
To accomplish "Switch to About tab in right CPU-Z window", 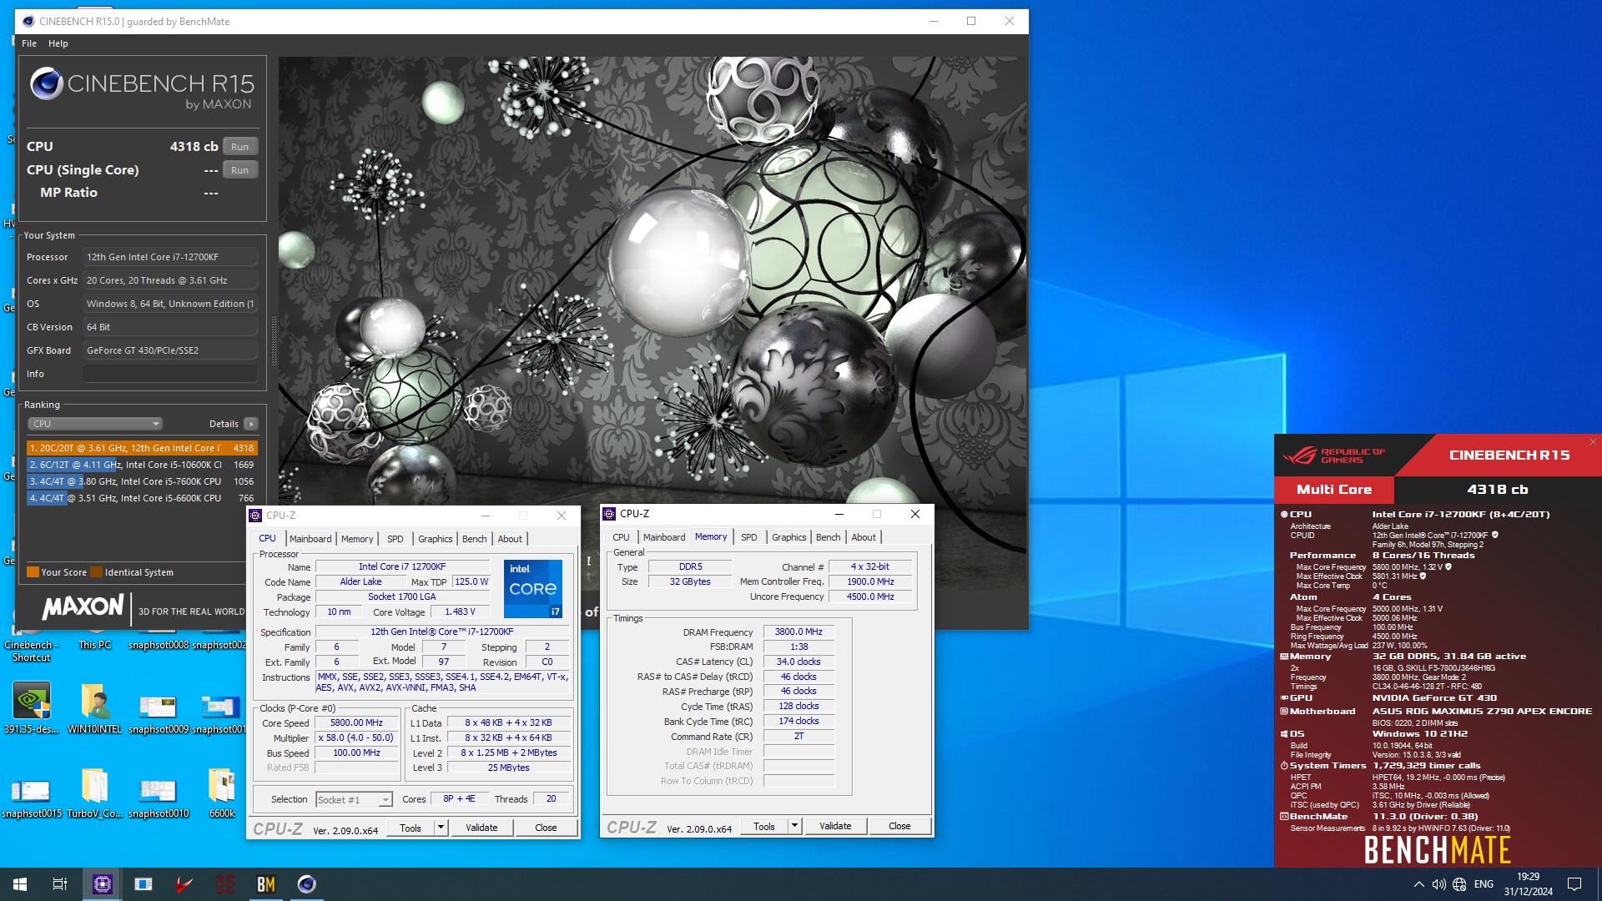I will point(864,537).
